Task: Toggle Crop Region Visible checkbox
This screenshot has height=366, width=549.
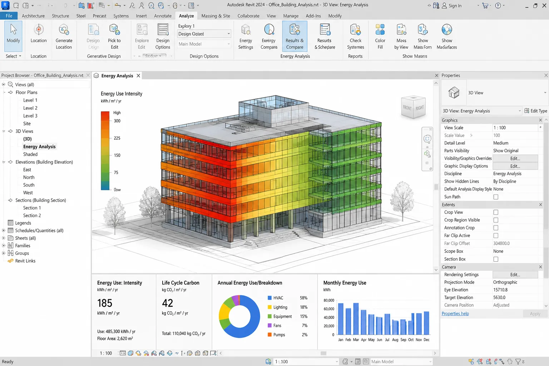Action: (496, 220)
